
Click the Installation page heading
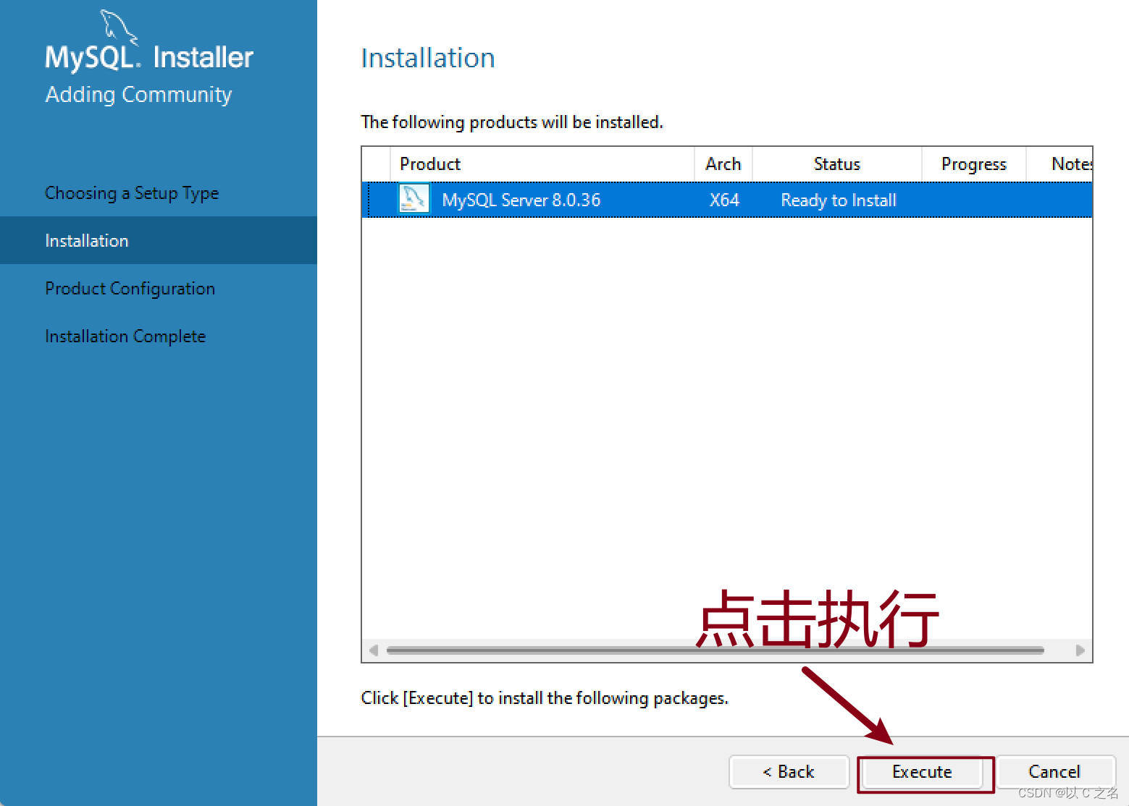428,58
